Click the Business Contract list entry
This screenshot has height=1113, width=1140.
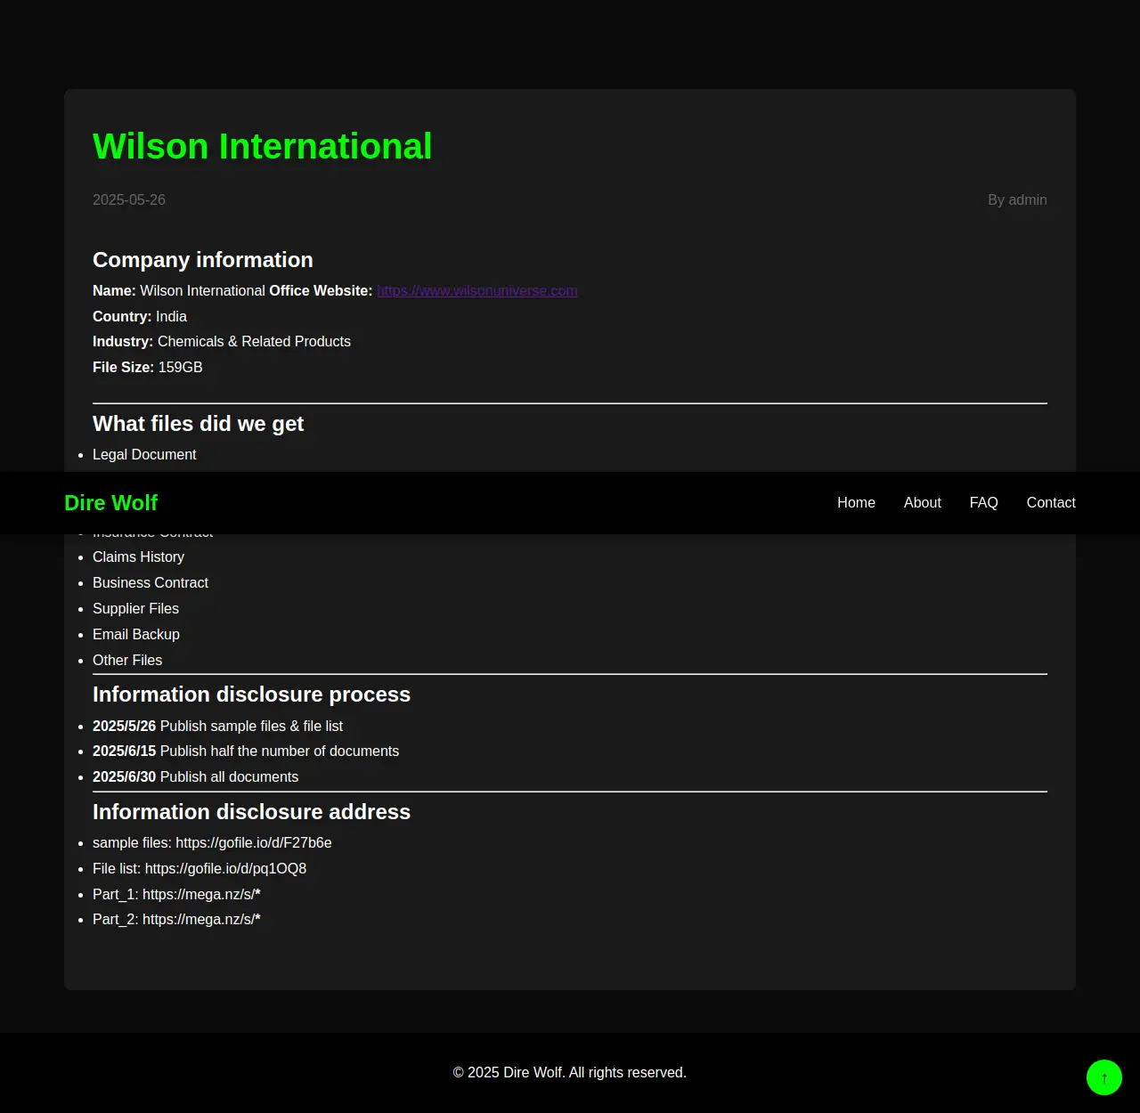click(x=151, y=583)
